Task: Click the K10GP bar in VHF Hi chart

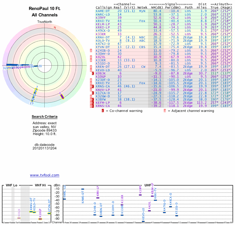Action: (40, 219)
